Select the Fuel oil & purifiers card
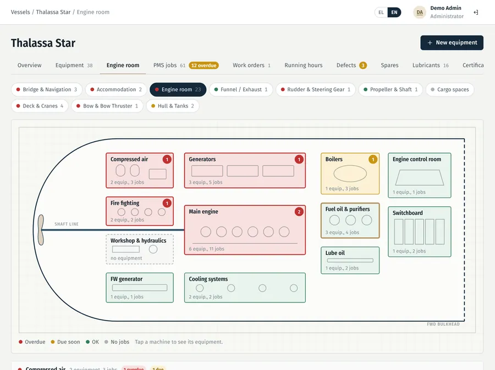 (x=350, y=221)
